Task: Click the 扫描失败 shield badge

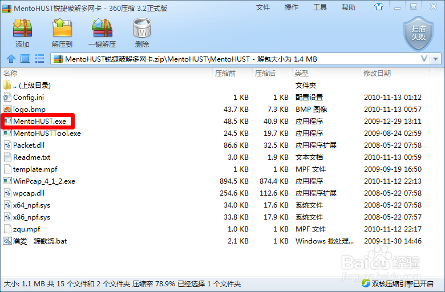Action: [419, 34]
